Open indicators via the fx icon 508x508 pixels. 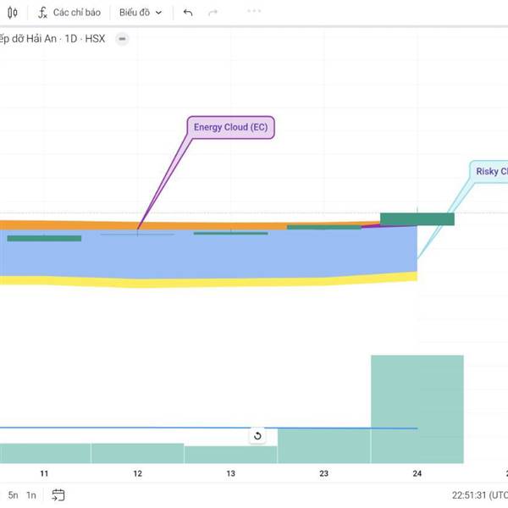pos(42,13)
